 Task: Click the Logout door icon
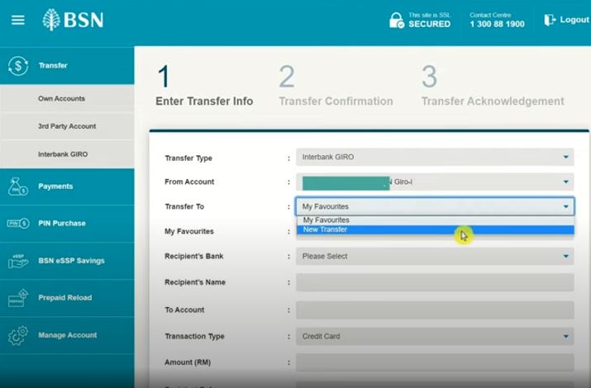click(550, 20)
